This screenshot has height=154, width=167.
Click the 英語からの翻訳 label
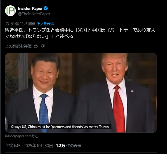[23, 24]
